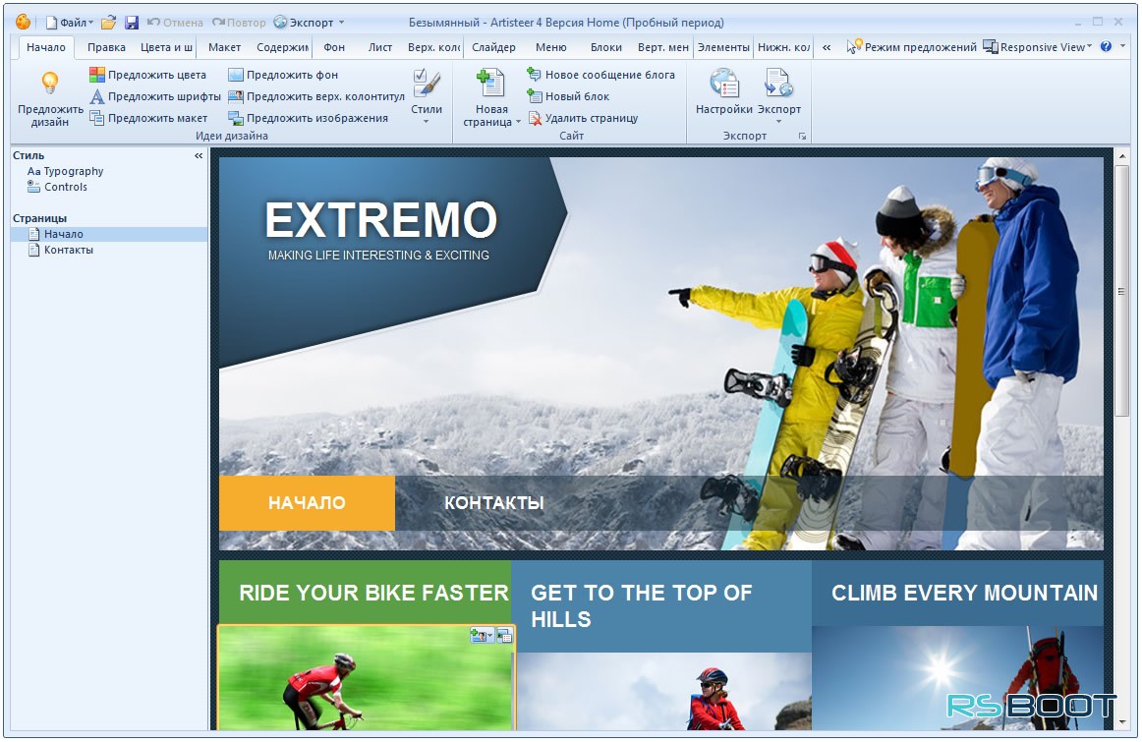Click Предложить верх. колонтитул
The width and height of the screenshot is (1142, 742).
click(x=316, y=96)
